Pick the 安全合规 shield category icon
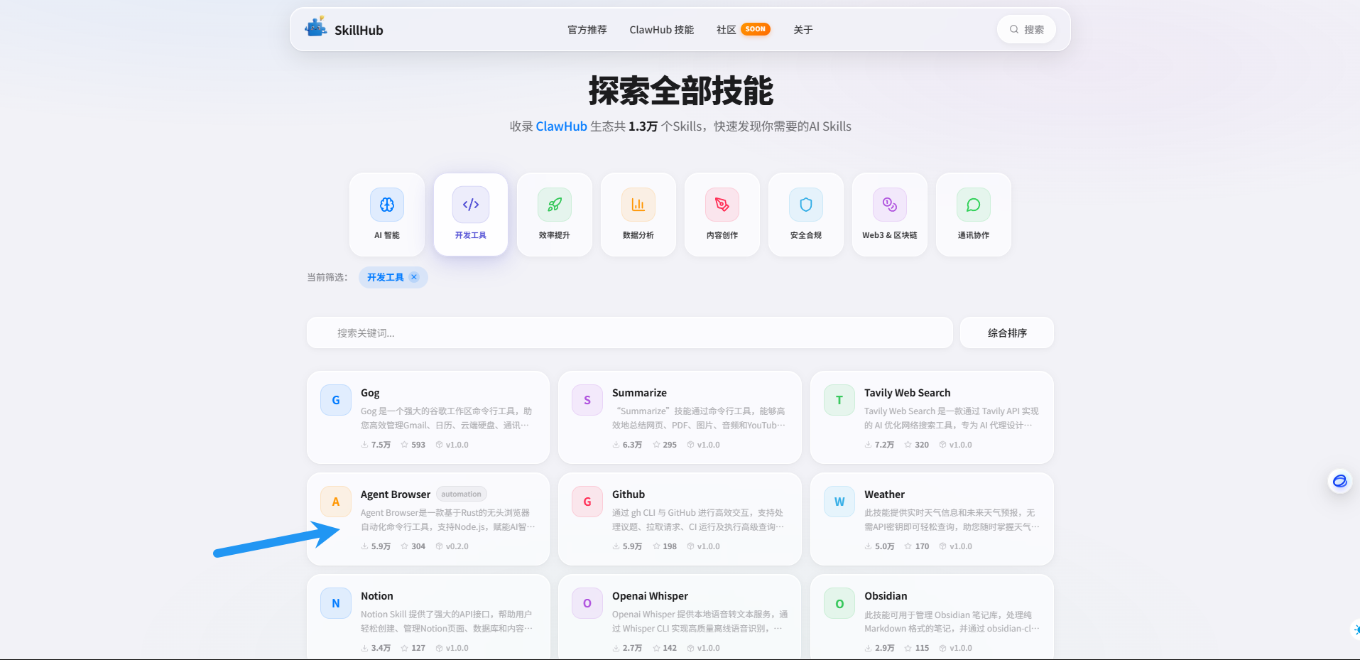This screenshot has width=1360, height=660. click(806, 205)
